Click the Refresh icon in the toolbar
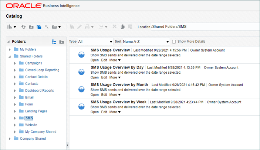 tap(24, 27)
